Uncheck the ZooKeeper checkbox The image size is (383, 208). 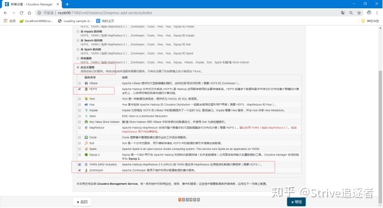point(79,170)
